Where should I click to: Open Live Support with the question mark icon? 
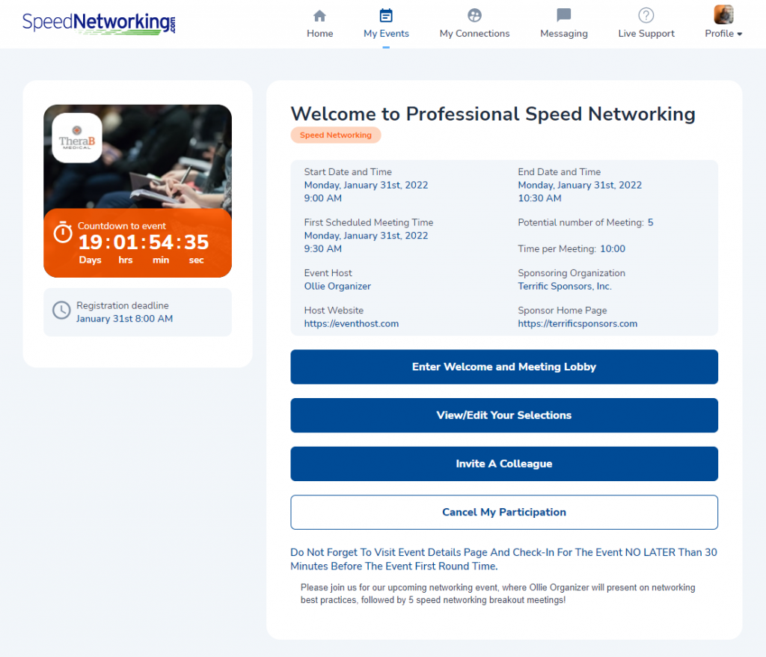(646, 14)
